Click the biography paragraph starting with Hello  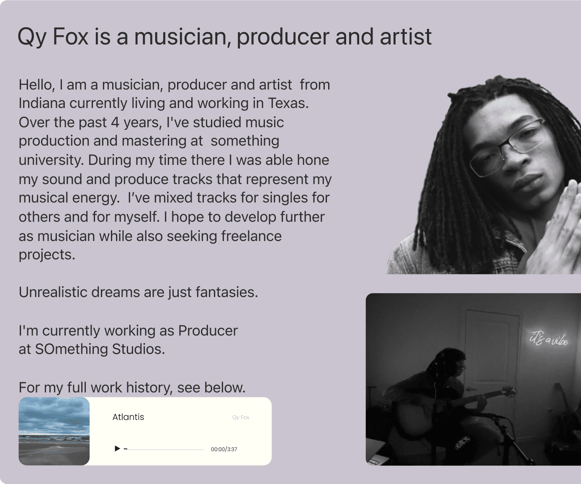coord(175,169)
